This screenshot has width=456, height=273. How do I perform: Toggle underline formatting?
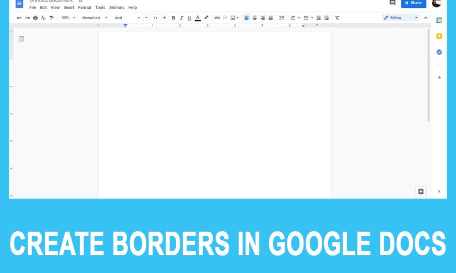click(189, 17)
